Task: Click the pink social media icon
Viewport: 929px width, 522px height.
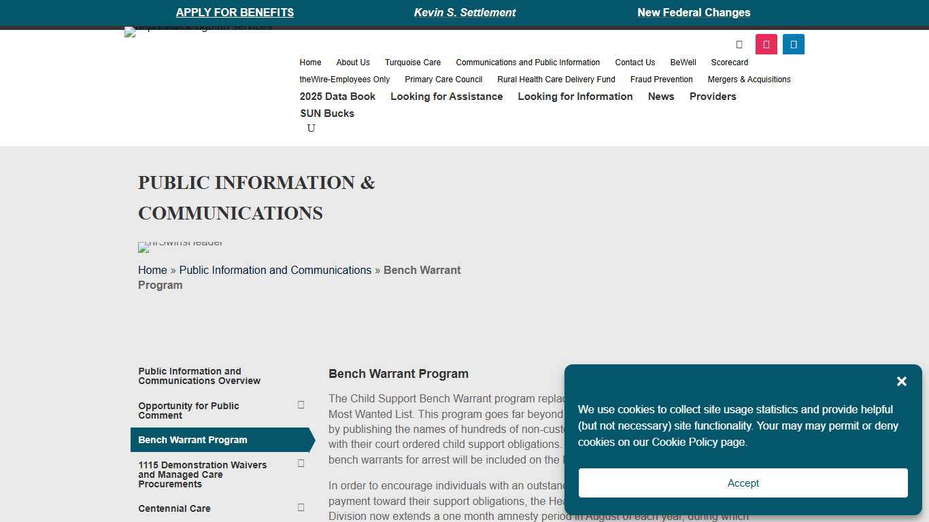Action: pyautogui.click(x=766, y=44)
